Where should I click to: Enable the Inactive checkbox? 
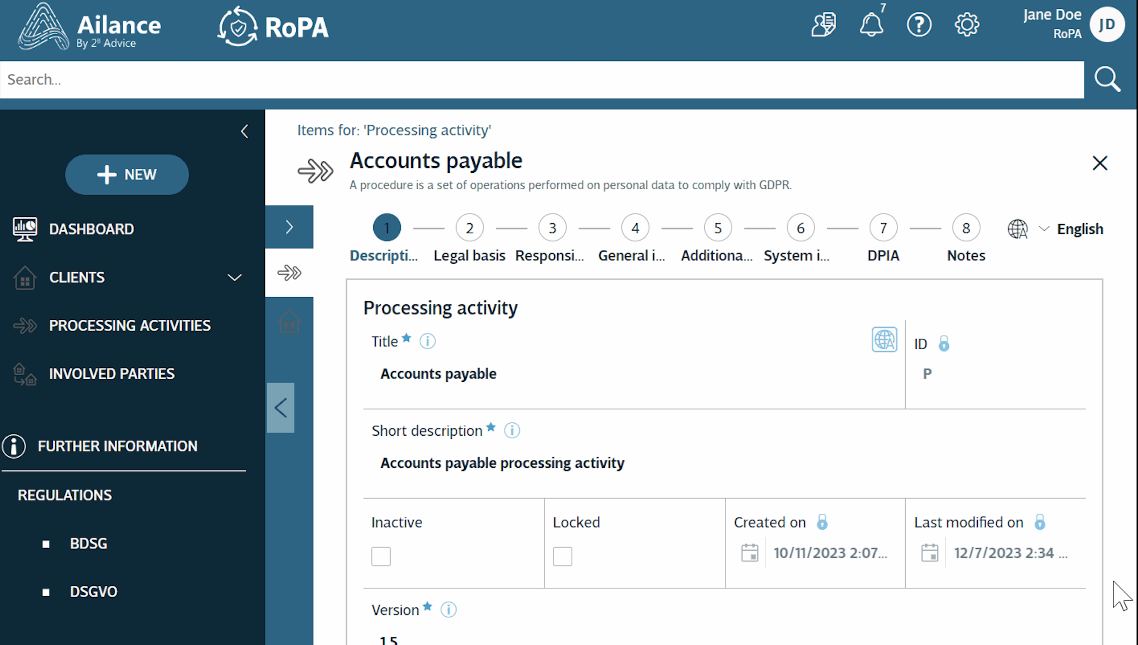(380, 557)
